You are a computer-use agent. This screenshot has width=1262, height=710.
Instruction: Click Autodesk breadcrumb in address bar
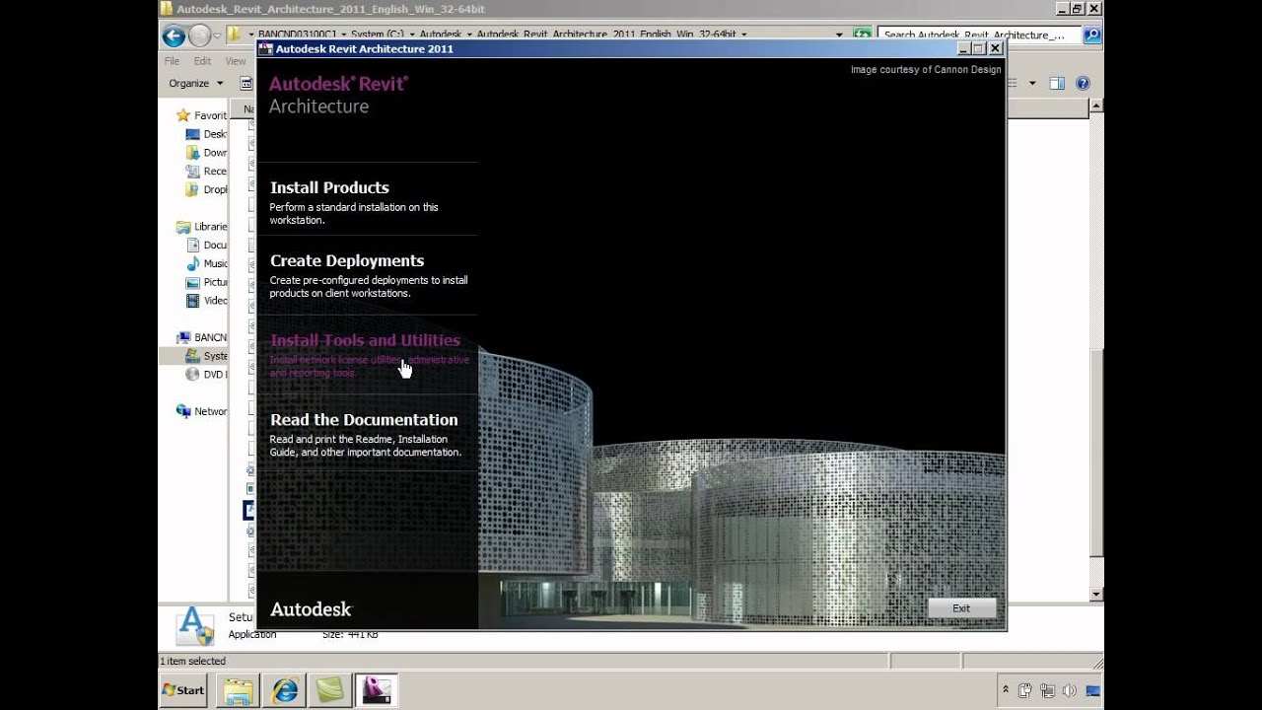440,35
